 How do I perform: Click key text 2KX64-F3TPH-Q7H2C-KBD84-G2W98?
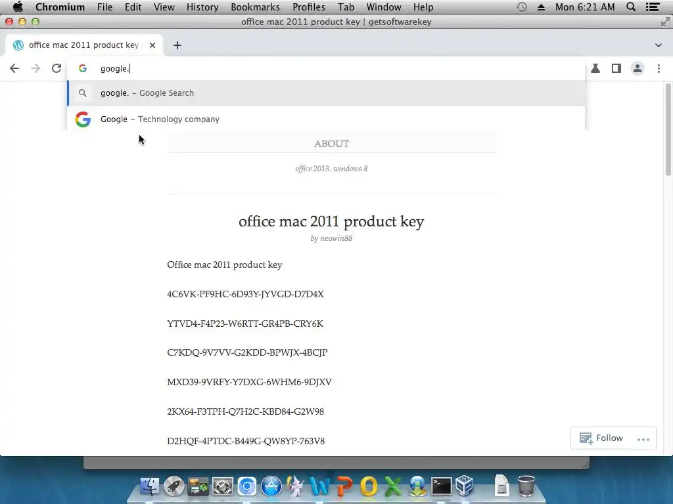tap(246, 411)
